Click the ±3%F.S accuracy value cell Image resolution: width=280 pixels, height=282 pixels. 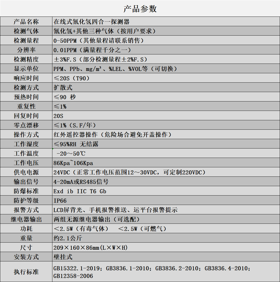166,59
